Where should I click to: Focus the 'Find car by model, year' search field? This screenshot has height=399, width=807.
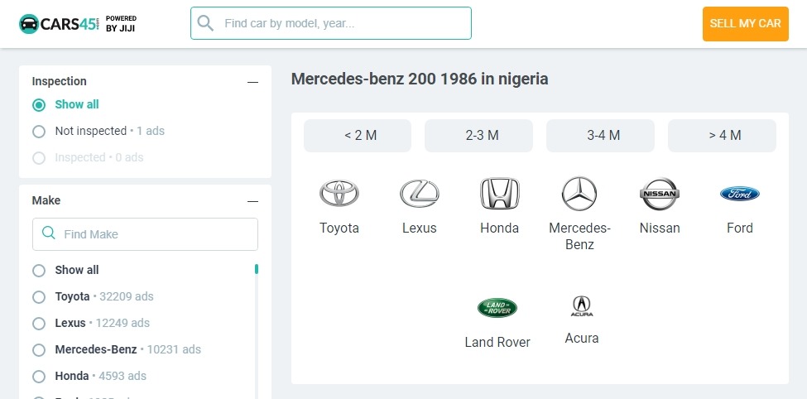pos(331,23)
